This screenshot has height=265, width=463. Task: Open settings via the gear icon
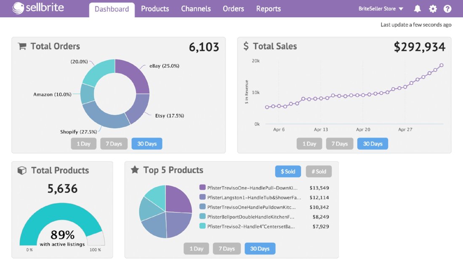(433, 9)
